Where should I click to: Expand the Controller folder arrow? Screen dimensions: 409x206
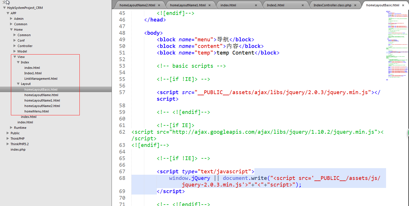coord(15,46)
